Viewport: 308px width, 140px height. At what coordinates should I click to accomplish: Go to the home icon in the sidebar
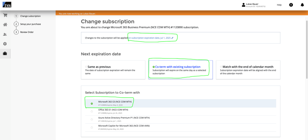[x=5, y=25]
